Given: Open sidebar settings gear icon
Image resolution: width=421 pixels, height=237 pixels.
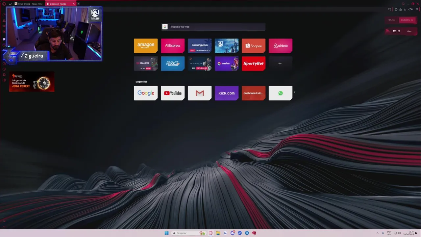Looking at the screenshot, I should point(4,80).
